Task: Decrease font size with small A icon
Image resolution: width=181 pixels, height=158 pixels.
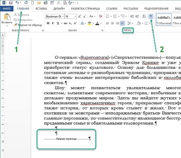Action: click(85, 17)
